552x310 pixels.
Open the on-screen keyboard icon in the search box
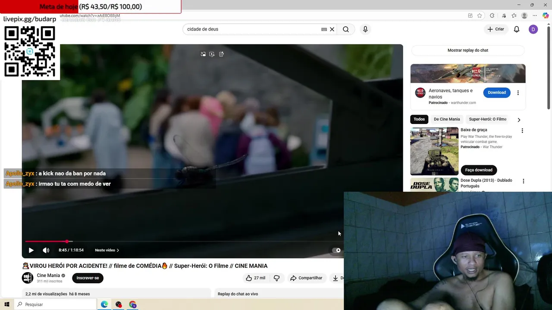324,29
